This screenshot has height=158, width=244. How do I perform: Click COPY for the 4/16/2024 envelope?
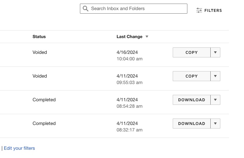(191, 52)
